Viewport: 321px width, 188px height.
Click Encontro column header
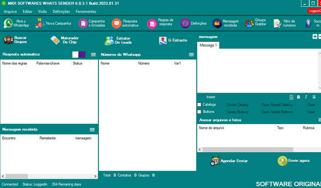19,138
